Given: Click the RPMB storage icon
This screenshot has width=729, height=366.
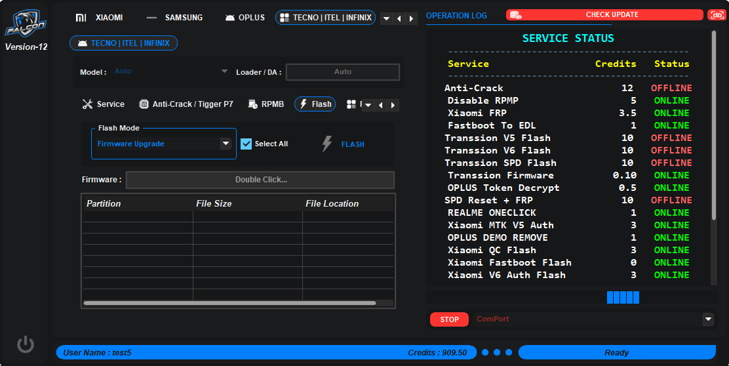Looking at the screenshot, I should coord(252,104).
